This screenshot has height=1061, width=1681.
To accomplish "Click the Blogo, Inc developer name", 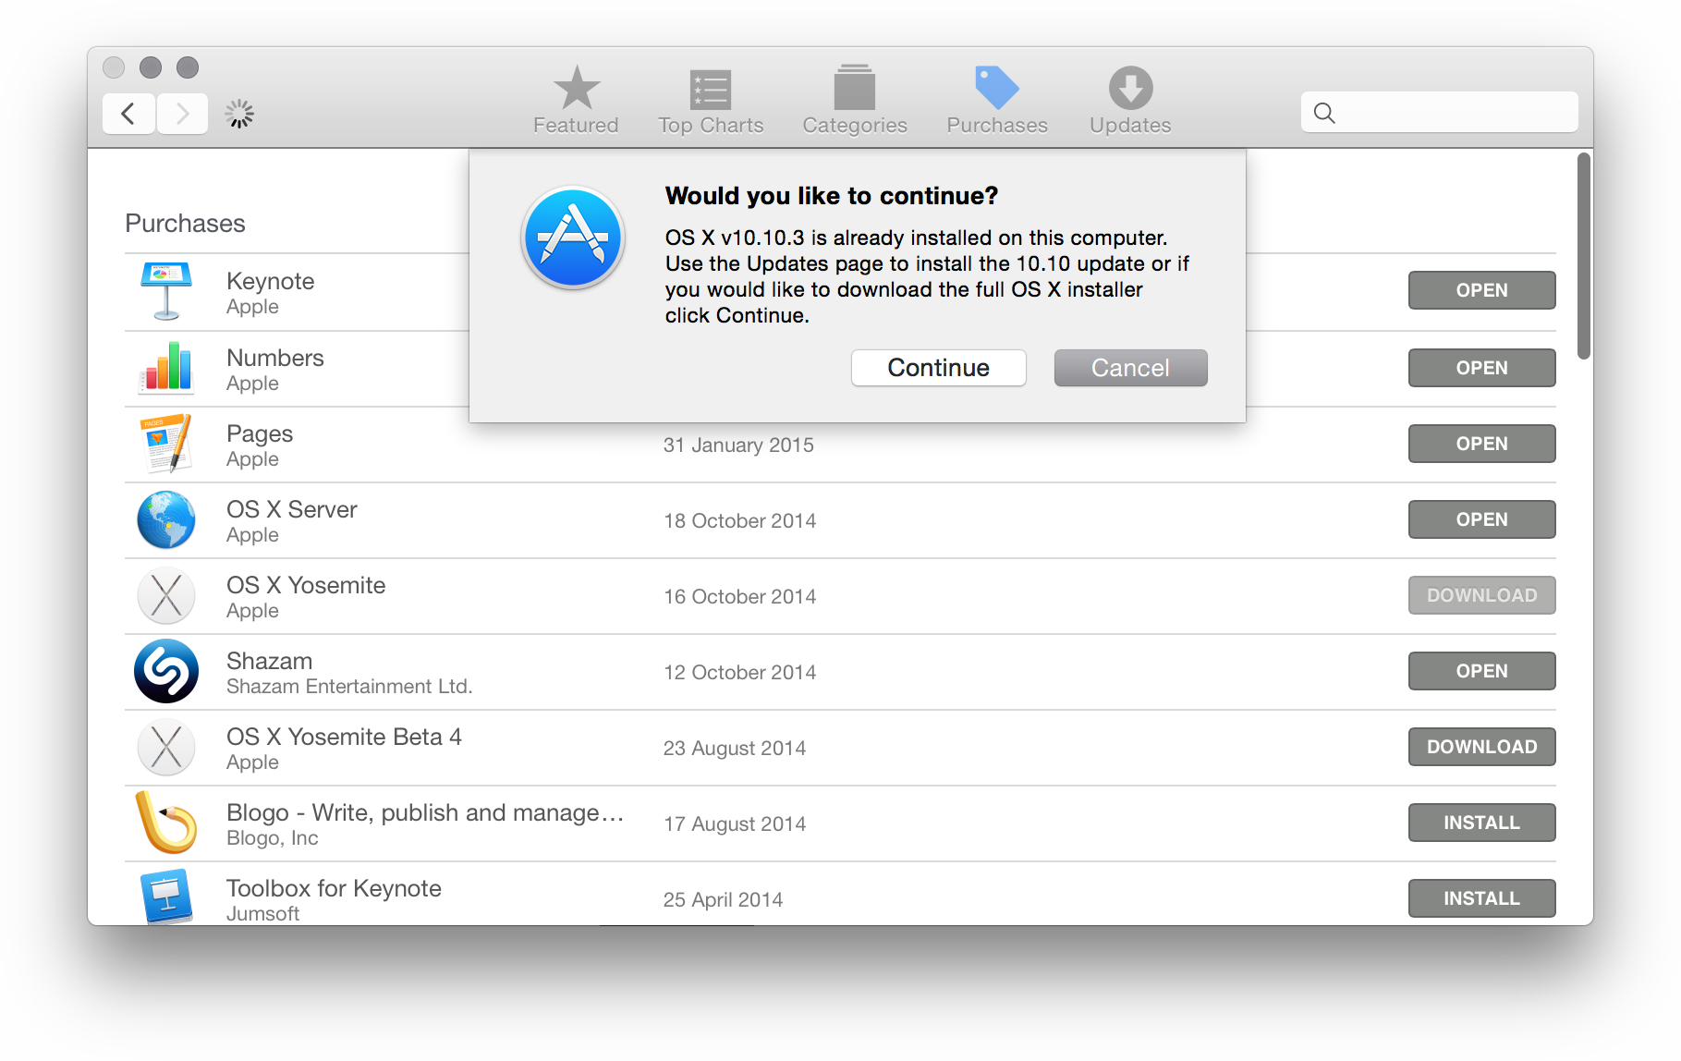I will [x=273, y=838].
